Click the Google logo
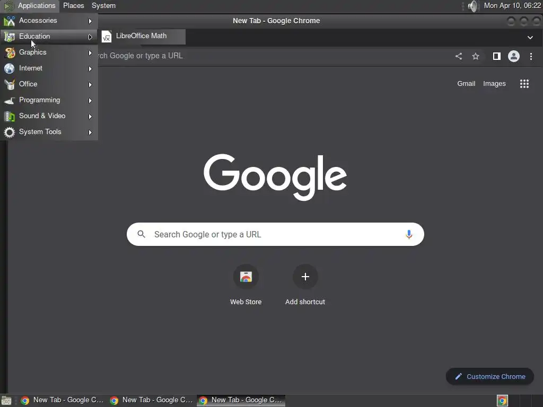The image size is (543, 407). click(275, 177)
